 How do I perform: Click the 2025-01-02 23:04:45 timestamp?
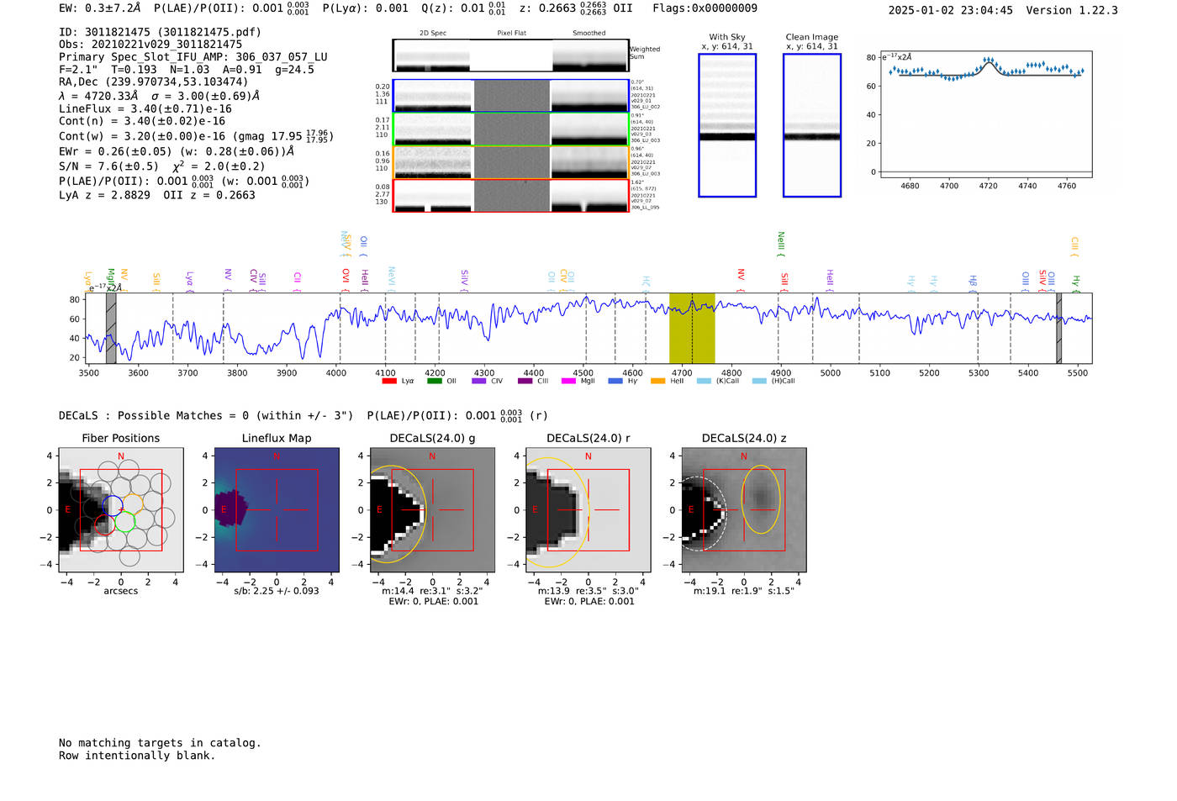click(951, 10)
